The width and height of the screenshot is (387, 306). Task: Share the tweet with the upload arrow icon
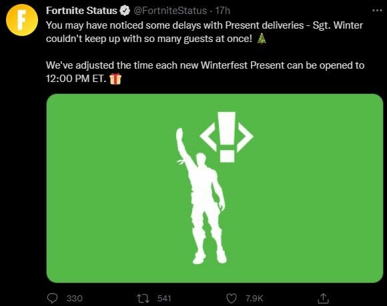[323, 298]
